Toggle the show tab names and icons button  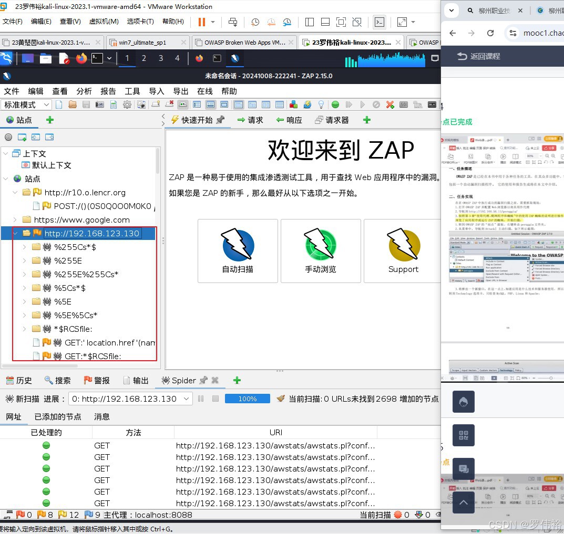(x=183, y=104)
